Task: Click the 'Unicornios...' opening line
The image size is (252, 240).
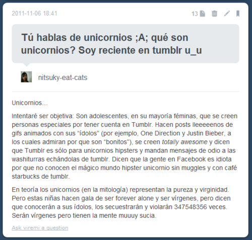Action: pos(30,103)
